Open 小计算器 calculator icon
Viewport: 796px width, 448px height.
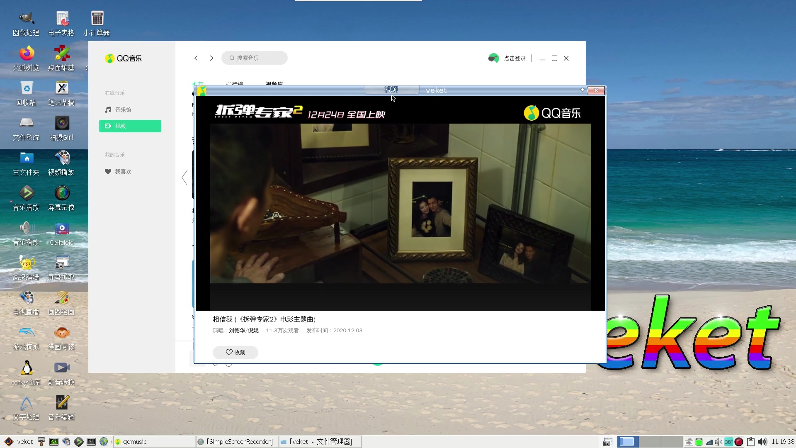pos(97,24)
